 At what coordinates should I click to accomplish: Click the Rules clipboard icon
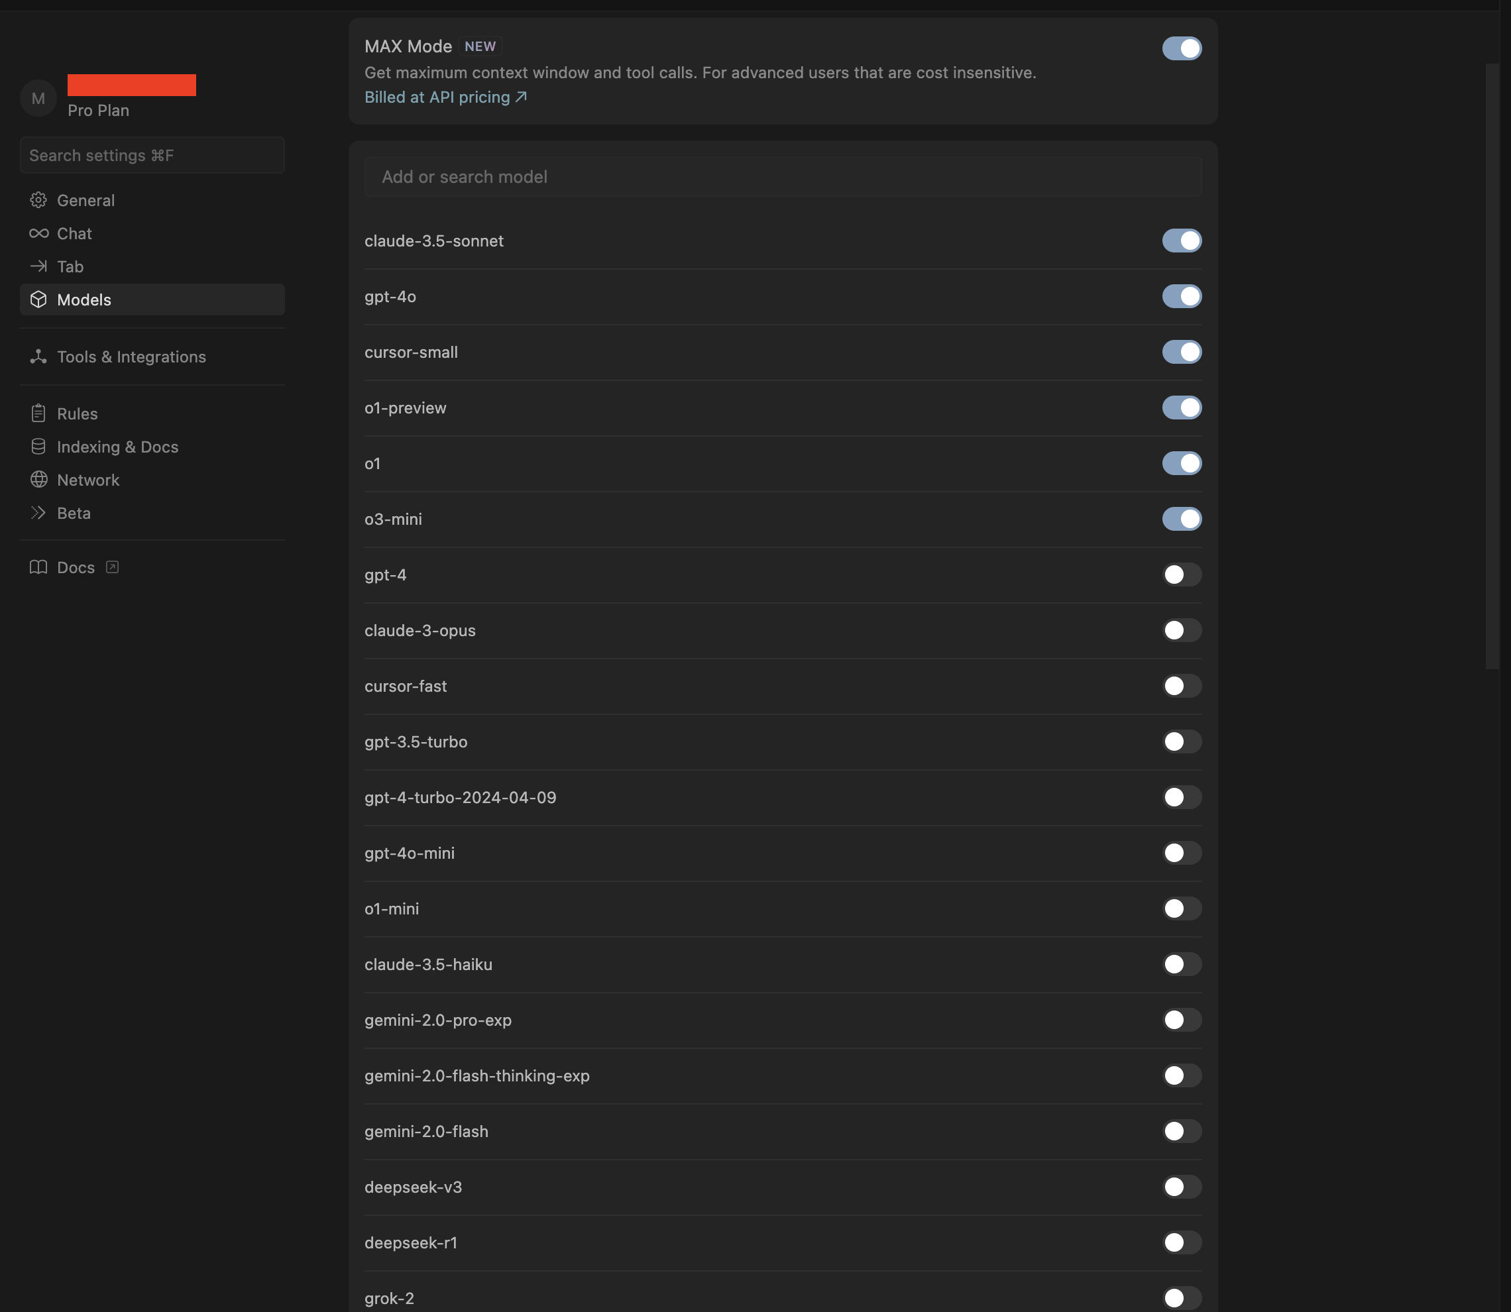pos(38,413)
